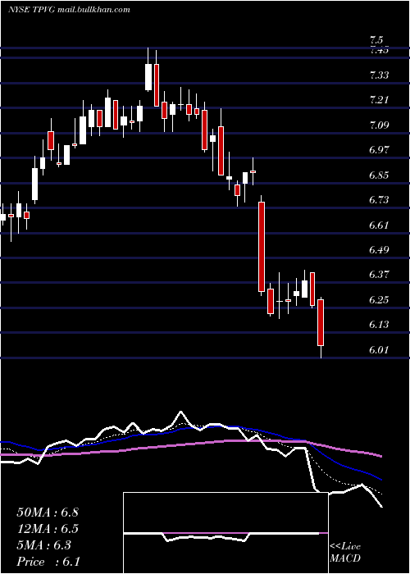Click the Price : 6.1 reading
Screen dimensions: 410x574
click(x=48, y=562)
